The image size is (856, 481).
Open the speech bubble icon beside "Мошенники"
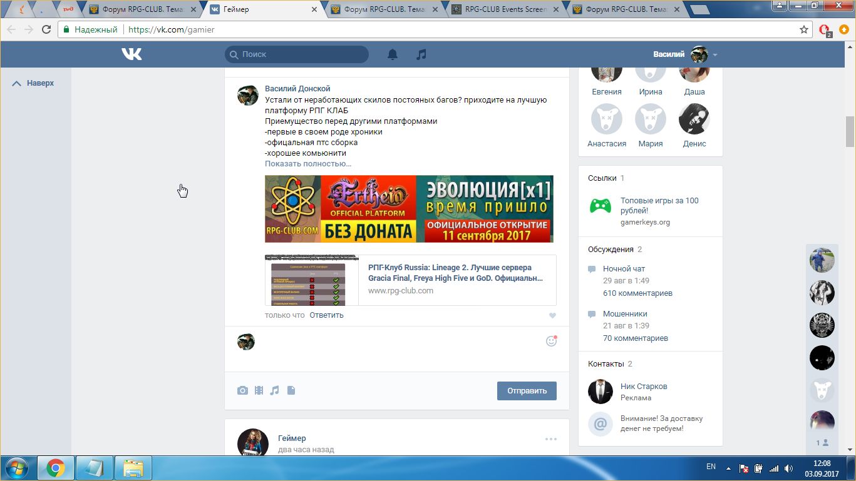[592, 314]
